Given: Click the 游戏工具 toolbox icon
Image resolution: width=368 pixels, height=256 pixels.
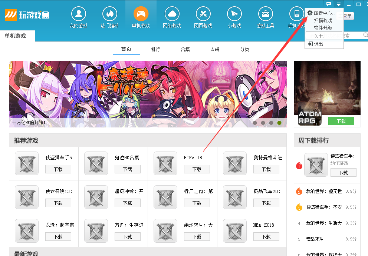Looking at the screenshot, I should tap(265, 13).
